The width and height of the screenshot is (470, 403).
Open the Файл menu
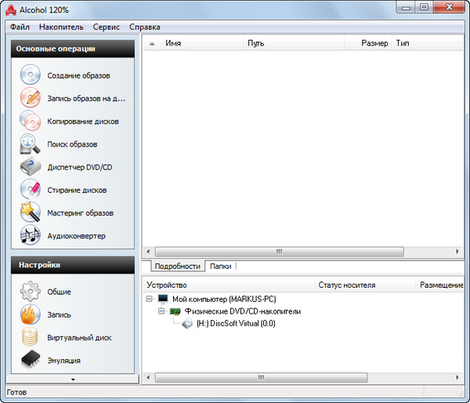[20, 27]
